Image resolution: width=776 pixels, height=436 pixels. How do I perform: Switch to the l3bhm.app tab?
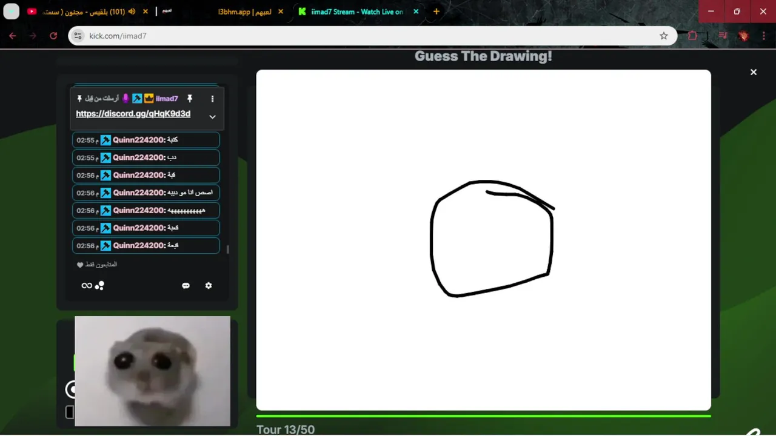[x=245, y=12]
